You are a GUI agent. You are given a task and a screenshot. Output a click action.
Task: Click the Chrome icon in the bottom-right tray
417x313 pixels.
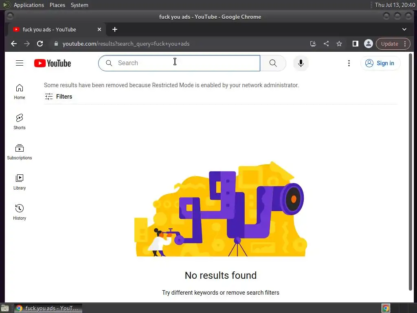(x=386, y=308)
